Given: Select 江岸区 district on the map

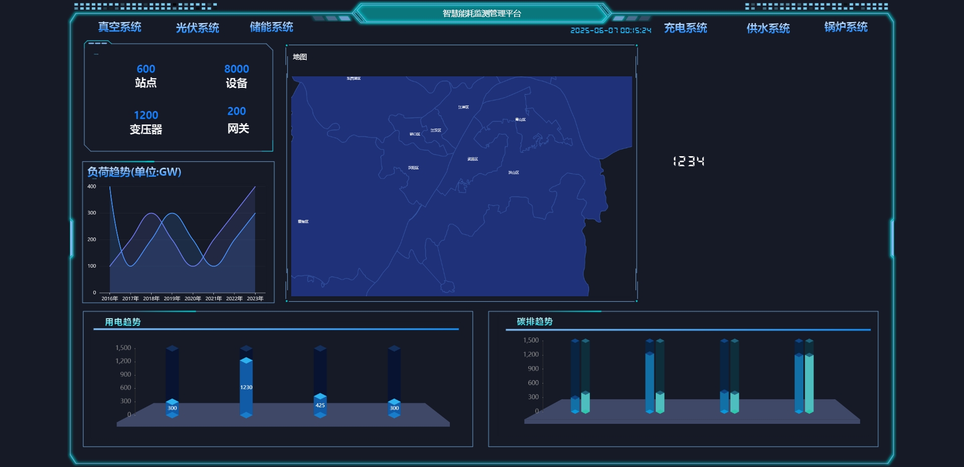Looking at the screenshot, I should tap(463, 107).
